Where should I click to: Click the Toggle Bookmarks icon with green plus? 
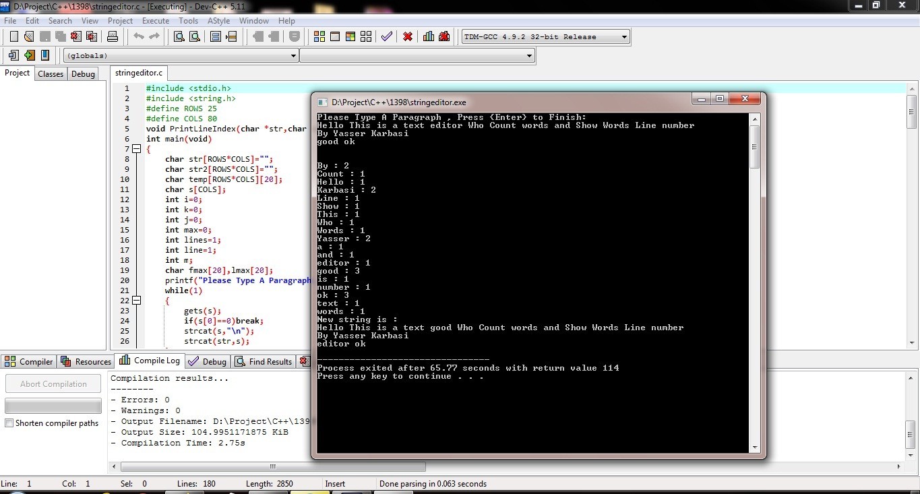pyautogui.click(x=30, y=55)
